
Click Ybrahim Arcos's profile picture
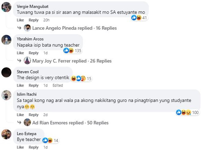[x=6, y=40]
